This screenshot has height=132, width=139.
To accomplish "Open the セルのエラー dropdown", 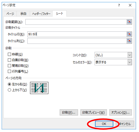I will 113,62.
